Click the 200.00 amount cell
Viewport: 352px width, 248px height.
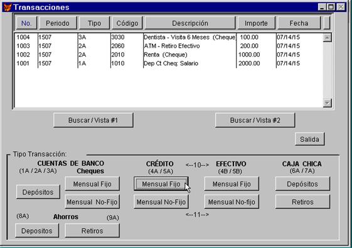point(249,46)
